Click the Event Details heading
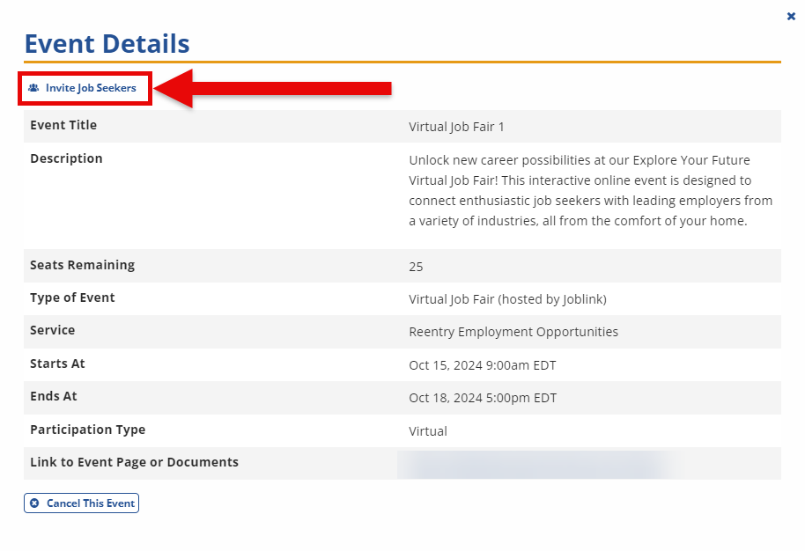 coord(107,43)
